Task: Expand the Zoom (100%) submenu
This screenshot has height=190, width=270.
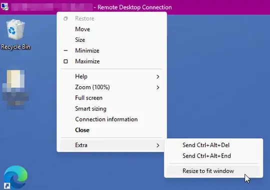Action: (111, 87)
